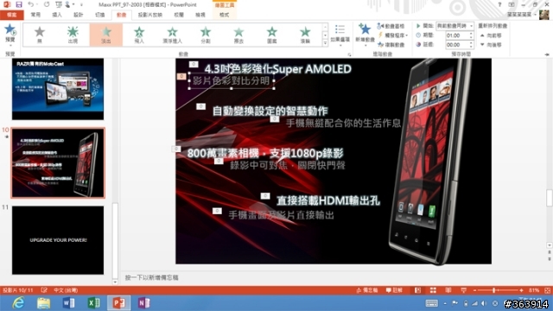The width and height of the screenshot is (553, 311).
Task: Open the Animation Pane (動畫窗格)
Action: tap(391, 26)
